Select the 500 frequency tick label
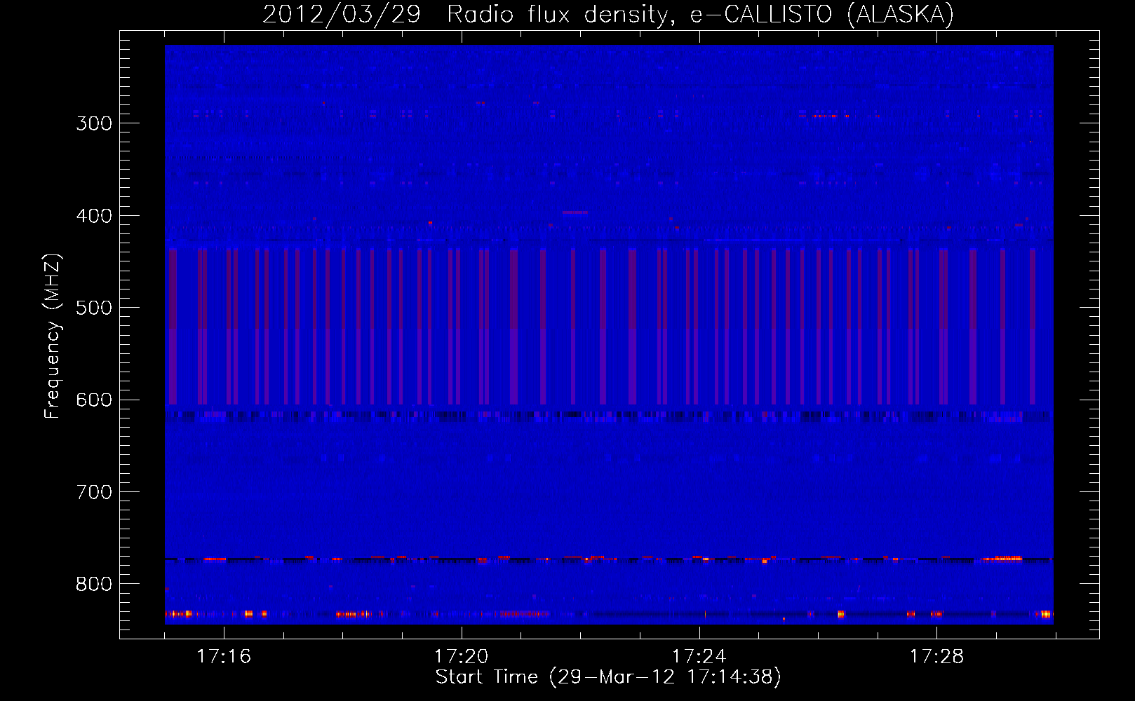The image size is (1135, 701). click(94, 308)
